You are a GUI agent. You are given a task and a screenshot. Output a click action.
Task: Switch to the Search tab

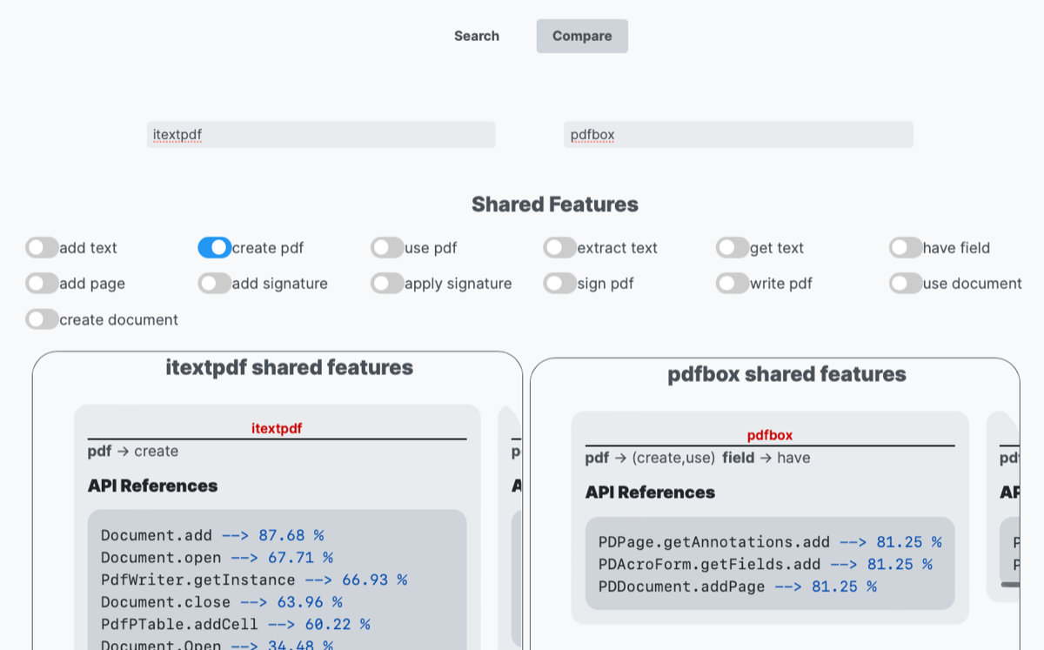point(477,36)
